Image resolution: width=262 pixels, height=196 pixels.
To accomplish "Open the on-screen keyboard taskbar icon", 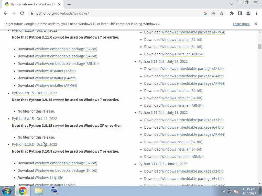I will tap(54, 191).
